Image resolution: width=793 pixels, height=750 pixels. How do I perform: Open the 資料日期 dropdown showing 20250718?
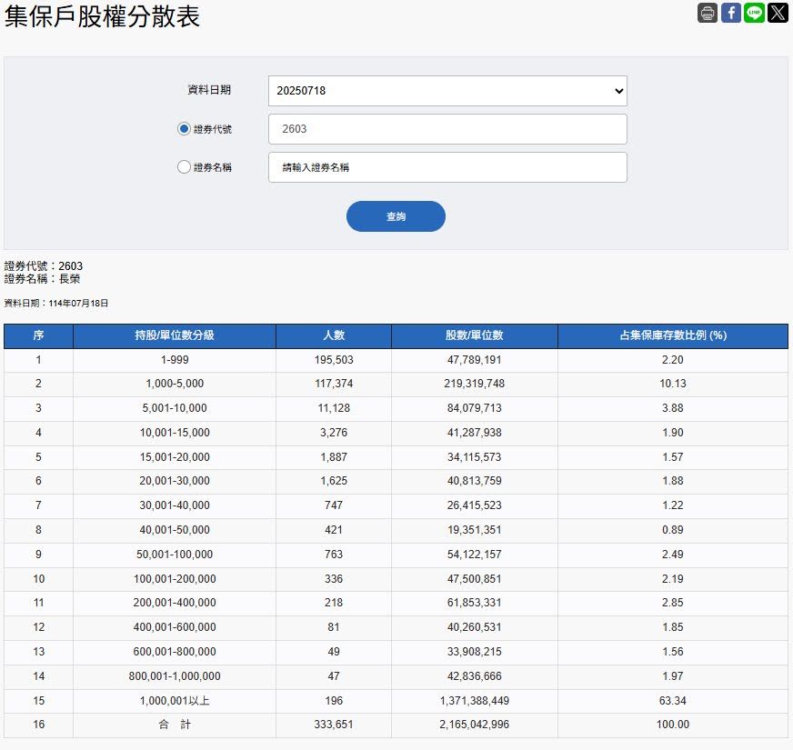pos(447,91)
